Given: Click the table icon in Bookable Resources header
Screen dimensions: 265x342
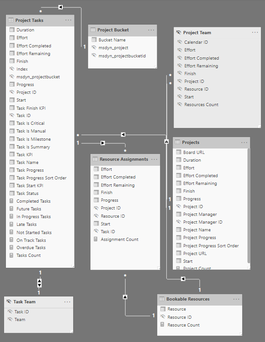Looking at the screenshot, I should (162, 299).
